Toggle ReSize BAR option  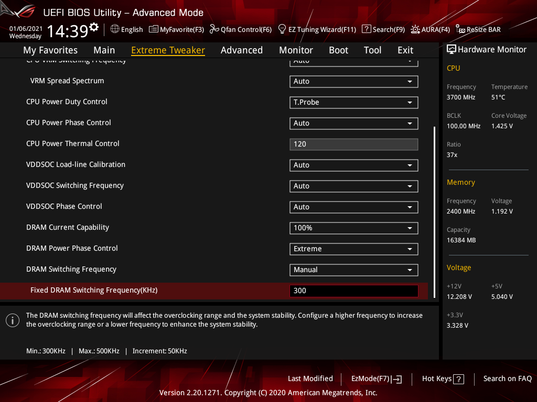[478, 29]
